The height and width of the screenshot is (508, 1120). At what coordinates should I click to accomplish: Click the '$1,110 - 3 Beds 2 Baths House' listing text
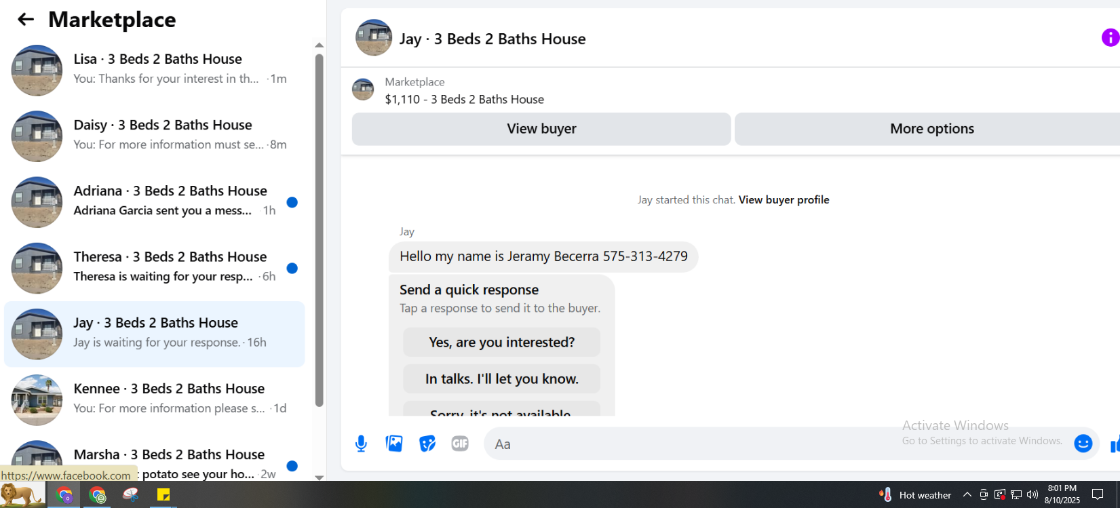tap(465, 99)
